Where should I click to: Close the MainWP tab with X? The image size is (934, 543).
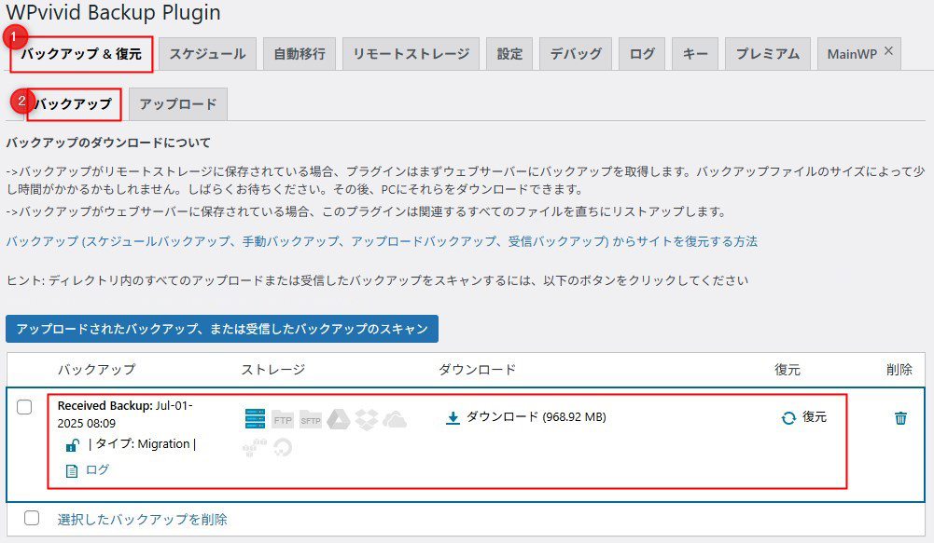point(888,51)
